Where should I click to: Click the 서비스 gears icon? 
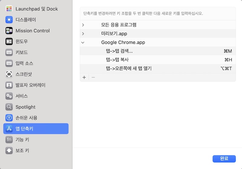9,96
